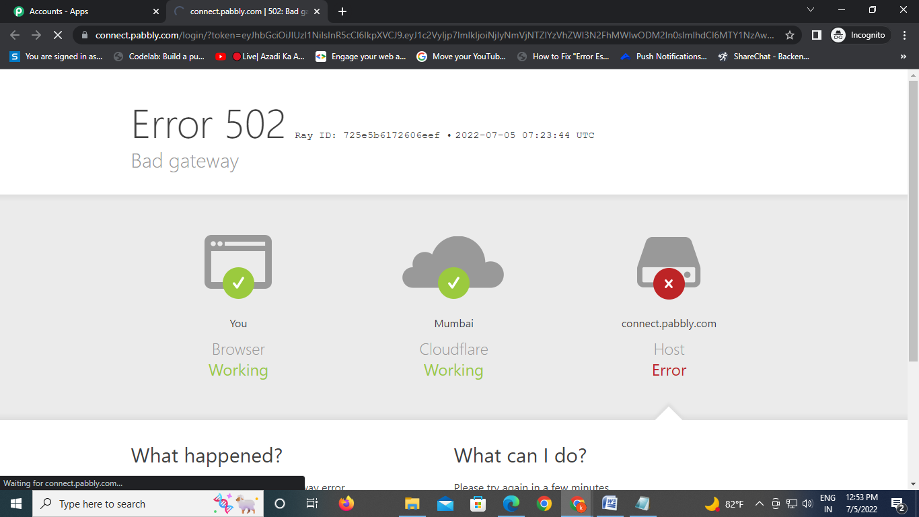
Task: Click the 'What can I do?' heading
Action: click(520, 456)
